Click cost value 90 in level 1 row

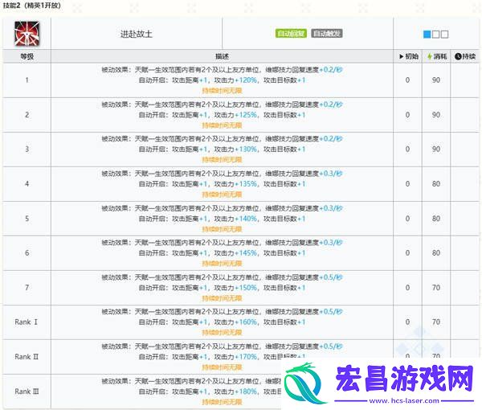436,80
